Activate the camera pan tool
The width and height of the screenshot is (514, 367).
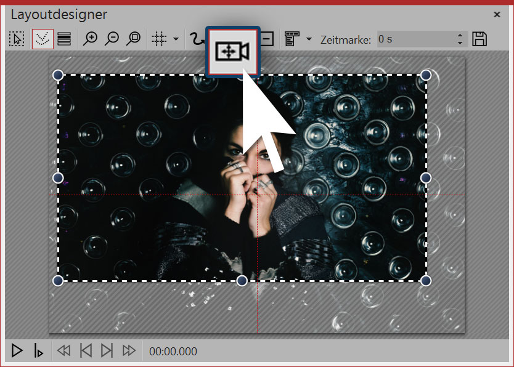click(x=233, y=51)
